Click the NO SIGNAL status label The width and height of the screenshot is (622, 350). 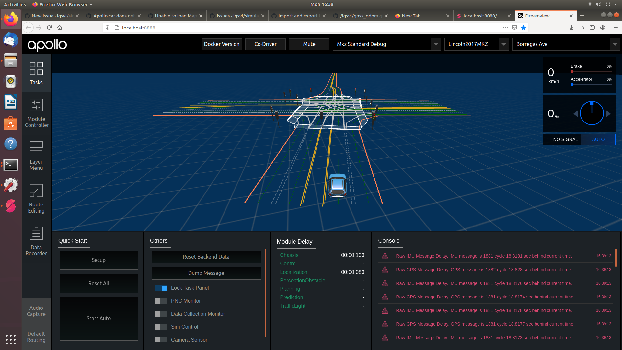point(565,139)
